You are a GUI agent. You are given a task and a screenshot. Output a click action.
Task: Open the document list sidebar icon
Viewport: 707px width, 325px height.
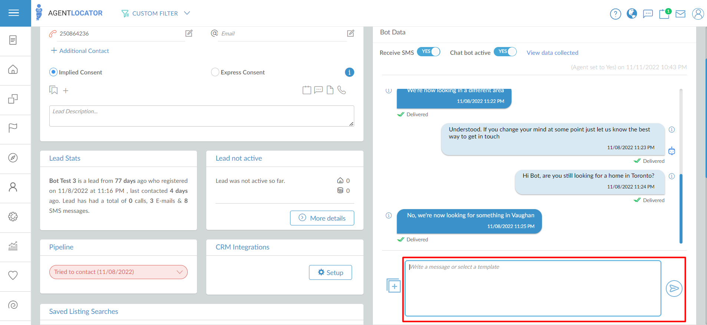[13, 40]
